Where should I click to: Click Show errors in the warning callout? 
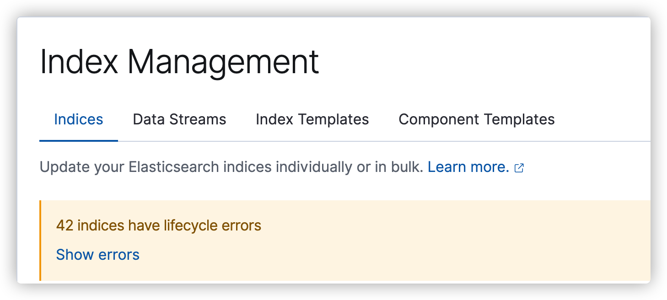click(x=97, y=254)
